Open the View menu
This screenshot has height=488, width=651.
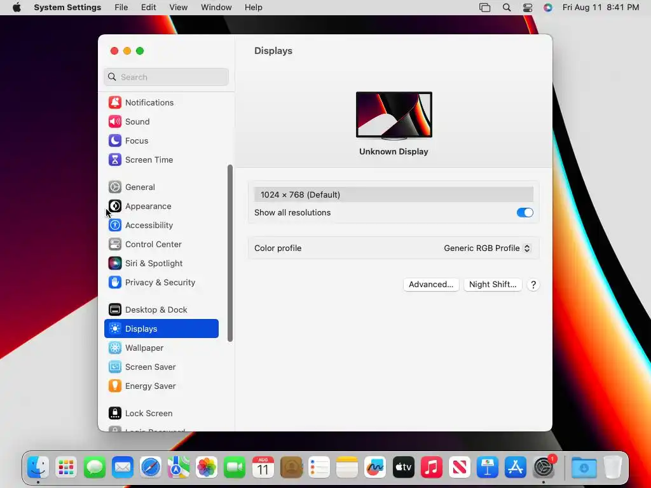pyautogui.click(x=179, y=8)
